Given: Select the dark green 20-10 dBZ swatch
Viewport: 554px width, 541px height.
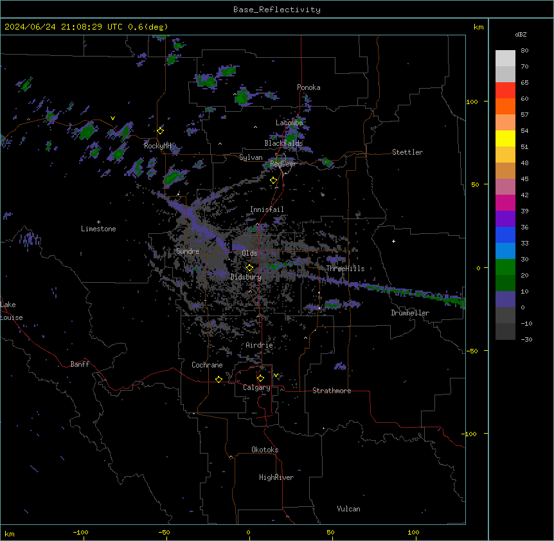Looking at the screenshot, I should [505, 283].
